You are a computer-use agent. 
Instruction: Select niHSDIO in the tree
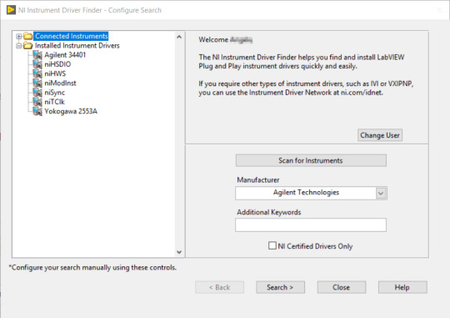[x=57, y=64]
